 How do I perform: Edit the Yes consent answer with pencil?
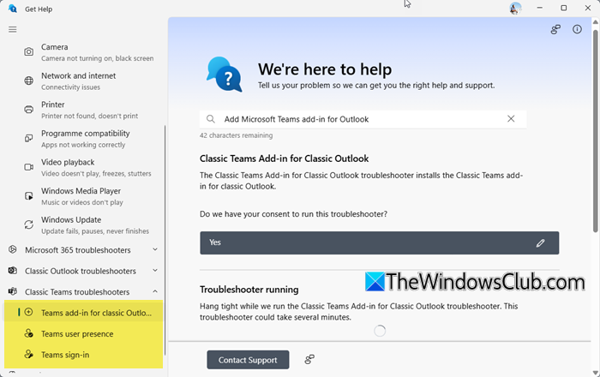click(x=540, y=242)
